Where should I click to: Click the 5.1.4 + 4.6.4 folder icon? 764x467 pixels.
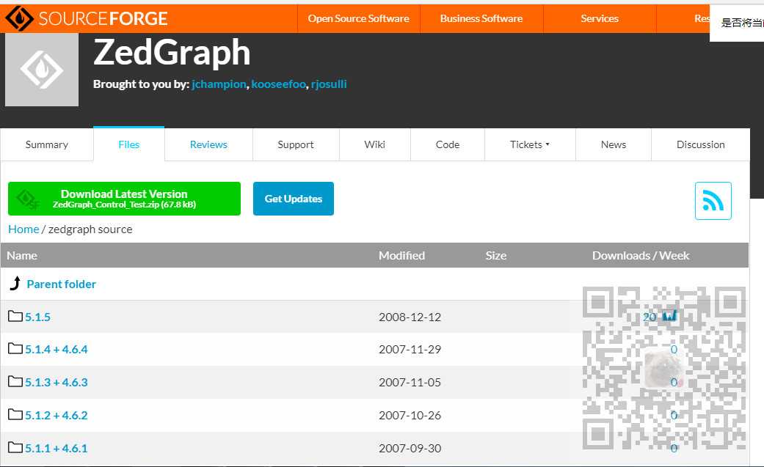pos(15,348)
